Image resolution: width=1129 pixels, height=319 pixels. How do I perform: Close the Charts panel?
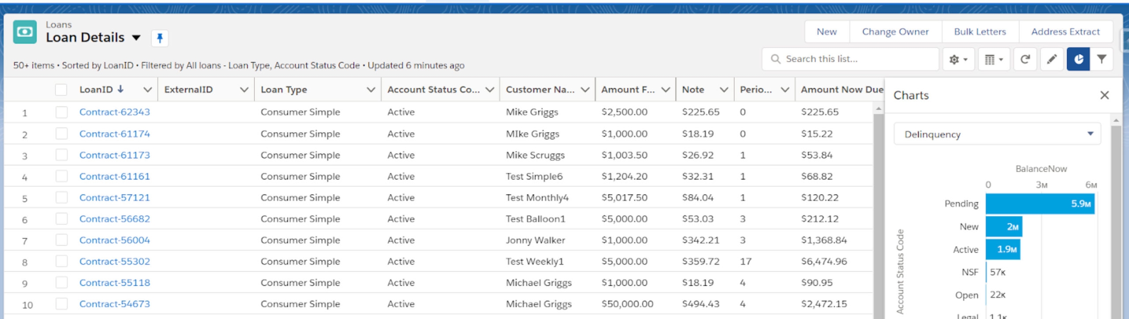coord(1104,95)
